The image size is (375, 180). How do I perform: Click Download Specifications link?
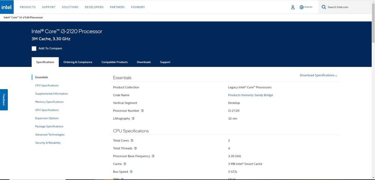pos(318,75)
